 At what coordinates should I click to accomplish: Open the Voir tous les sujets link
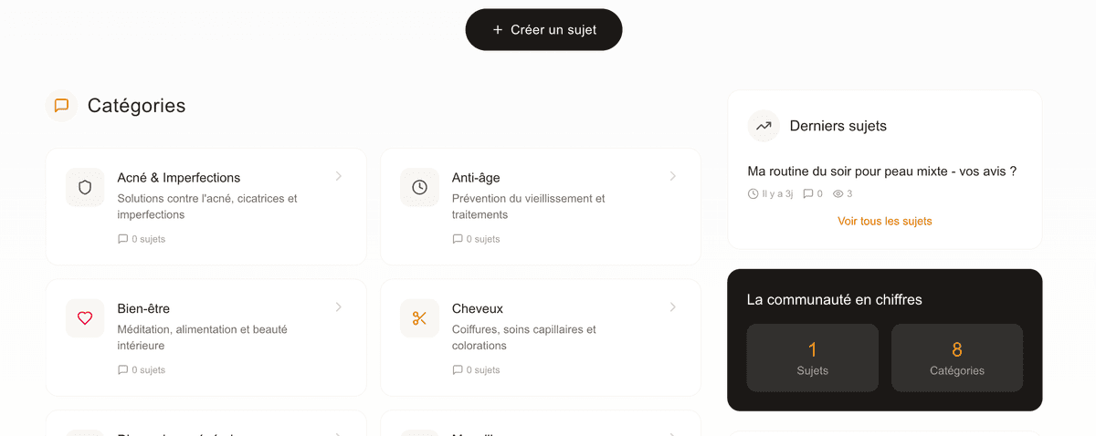884,222
